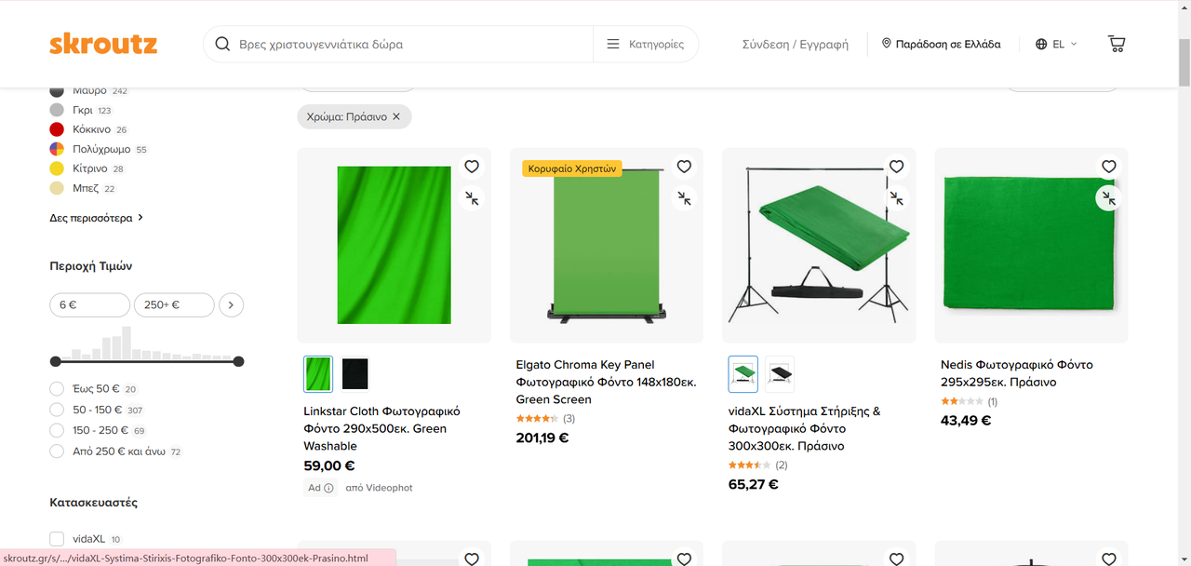Open the EL language dropdown
The width and height of the screenshot is (1191, 566).
[x=1056, y=44]
